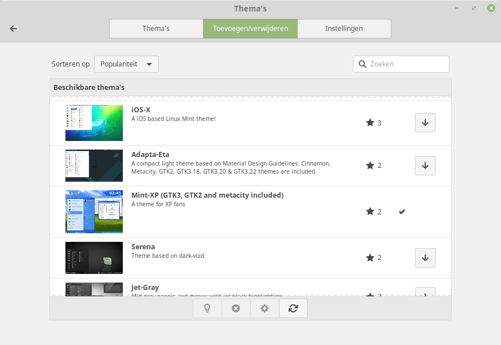Click the magnifier icon in search box

click(362, 64)
